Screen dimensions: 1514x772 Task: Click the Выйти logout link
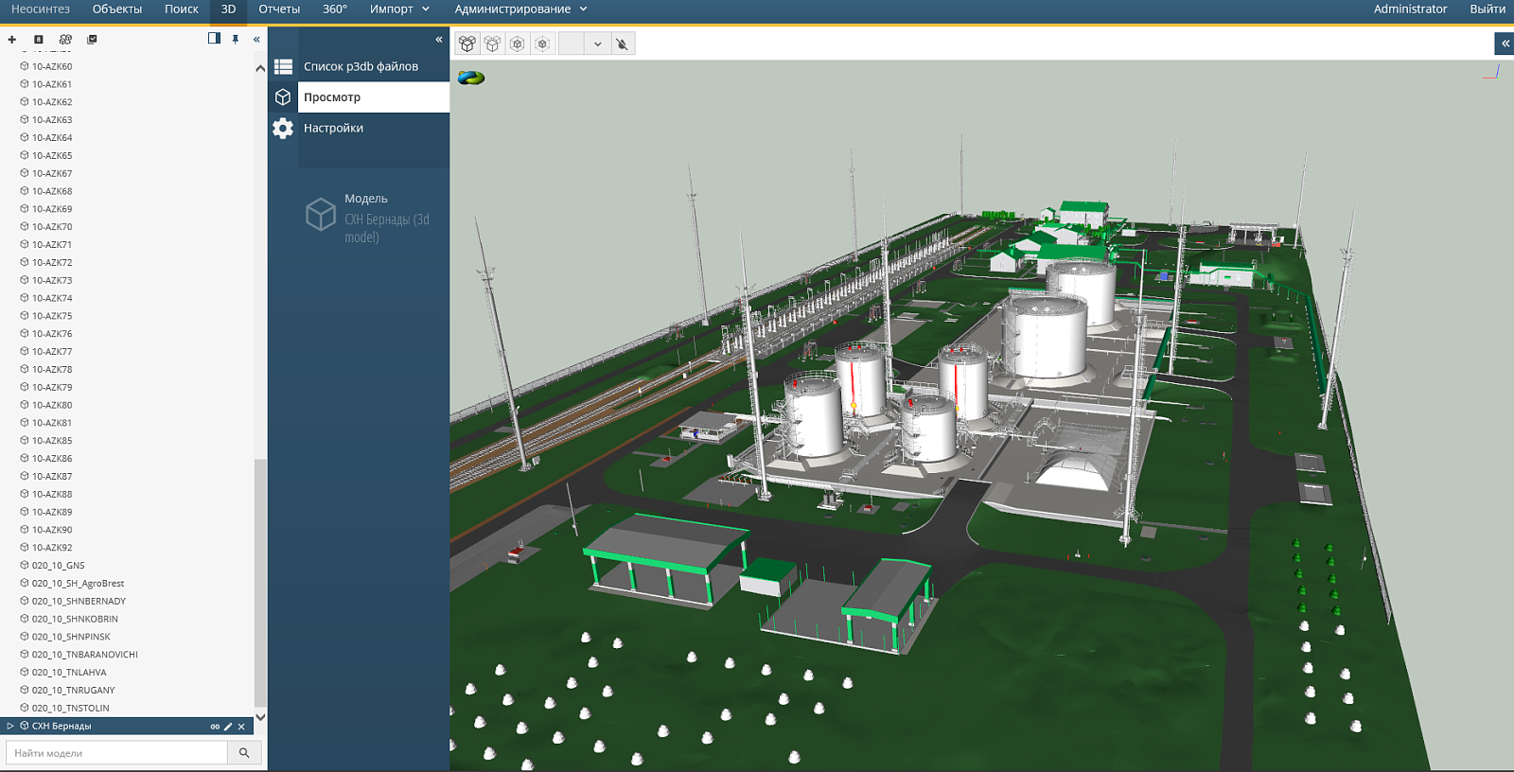click(1487, 9)
